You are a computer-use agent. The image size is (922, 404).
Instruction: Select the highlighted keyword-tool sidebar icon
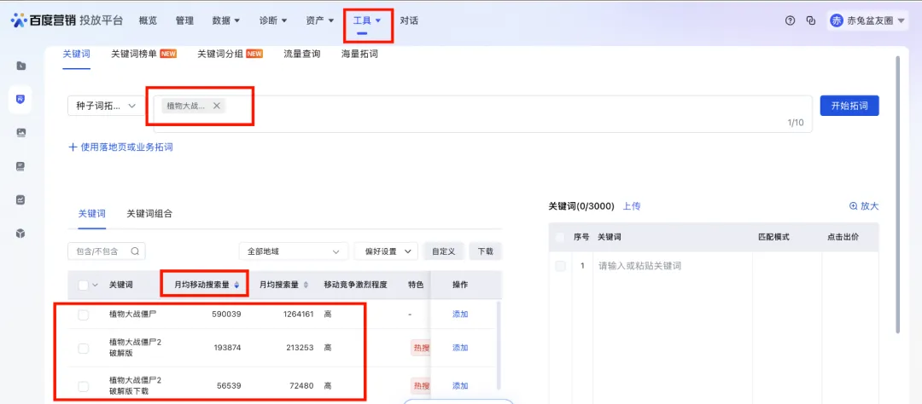[x=20, y=99]
